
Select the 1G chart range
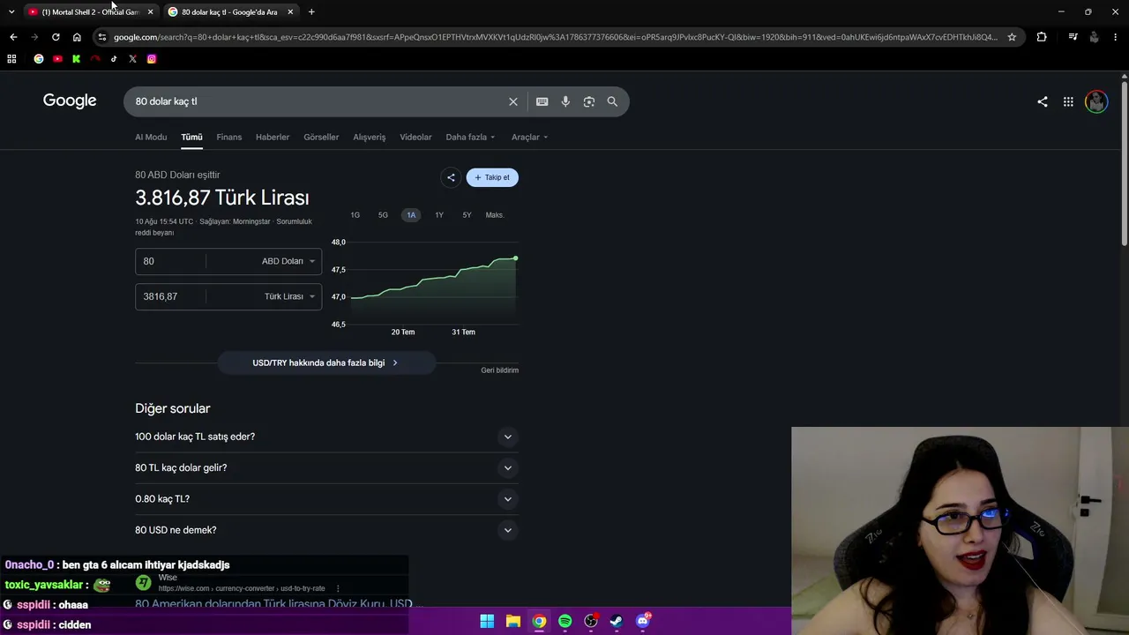355,215
